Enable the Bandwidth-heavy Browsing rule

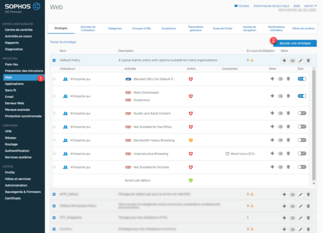(x=302, y=140)
